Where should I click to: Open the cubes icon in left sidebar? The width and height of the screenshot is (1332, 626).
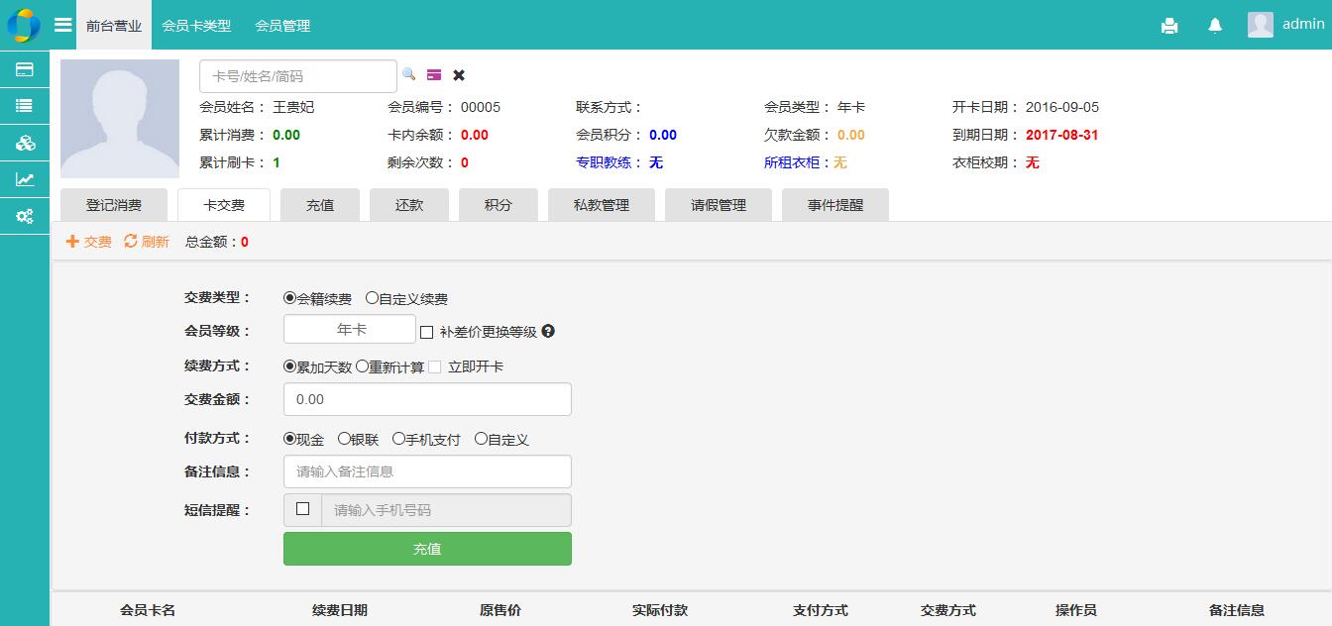[x=25, y=143]
